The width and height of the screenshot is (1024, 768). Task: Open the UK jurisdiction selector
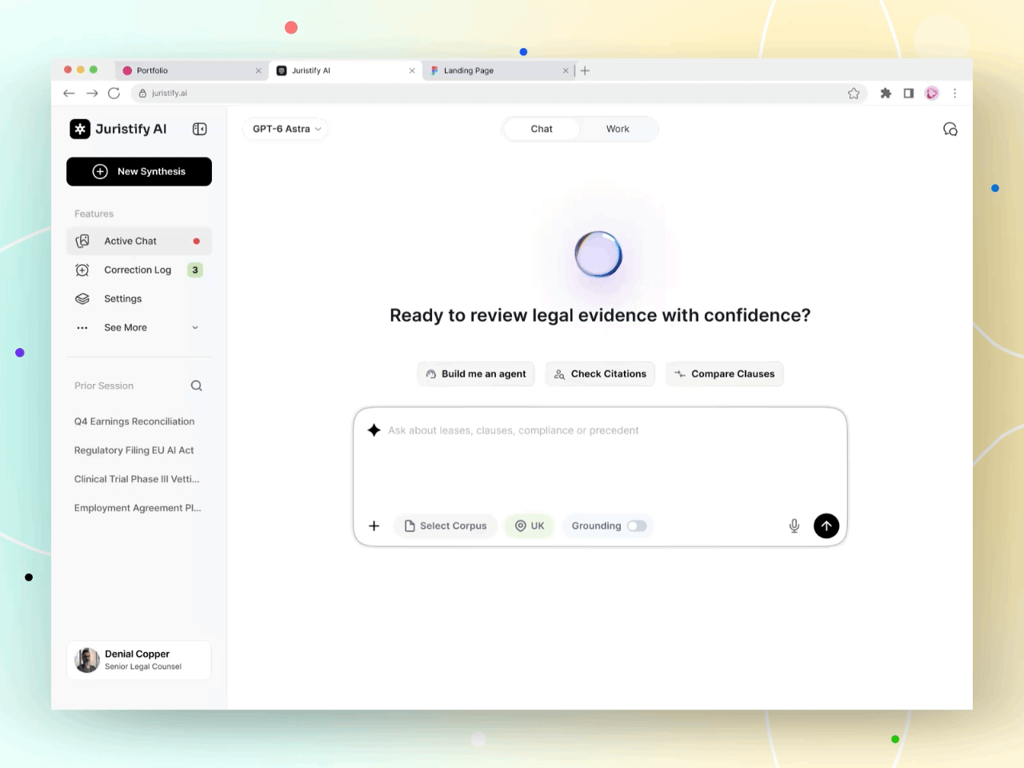pos(530,526)
